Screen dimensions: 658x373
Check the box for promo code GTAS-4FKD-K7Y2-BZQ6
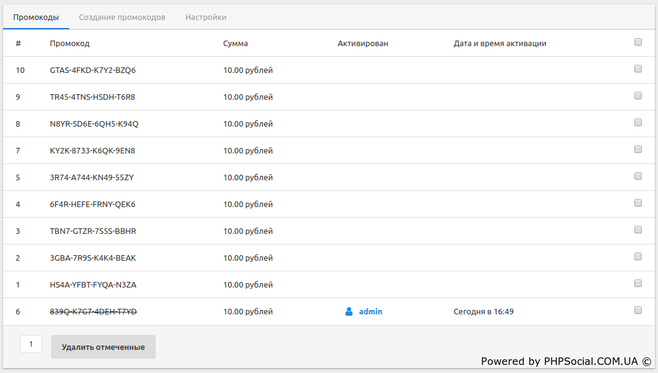tap(637, 69)
